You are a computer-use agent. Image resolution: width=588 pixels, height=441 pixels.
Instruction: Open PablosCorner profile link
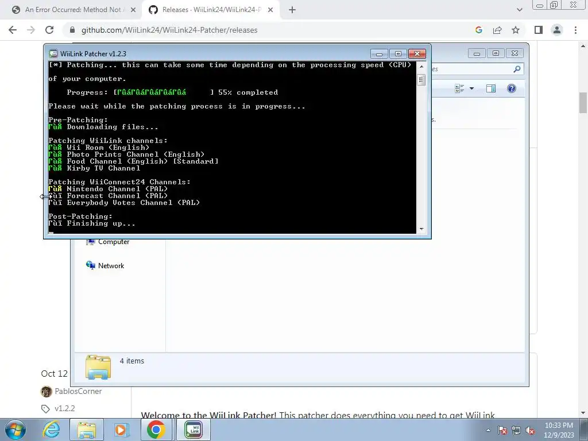pyautogui.click(x=78, y=391)
